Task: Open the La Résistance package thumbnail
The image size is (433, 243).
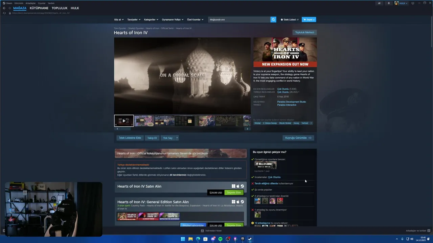Action: pos(148,216)
